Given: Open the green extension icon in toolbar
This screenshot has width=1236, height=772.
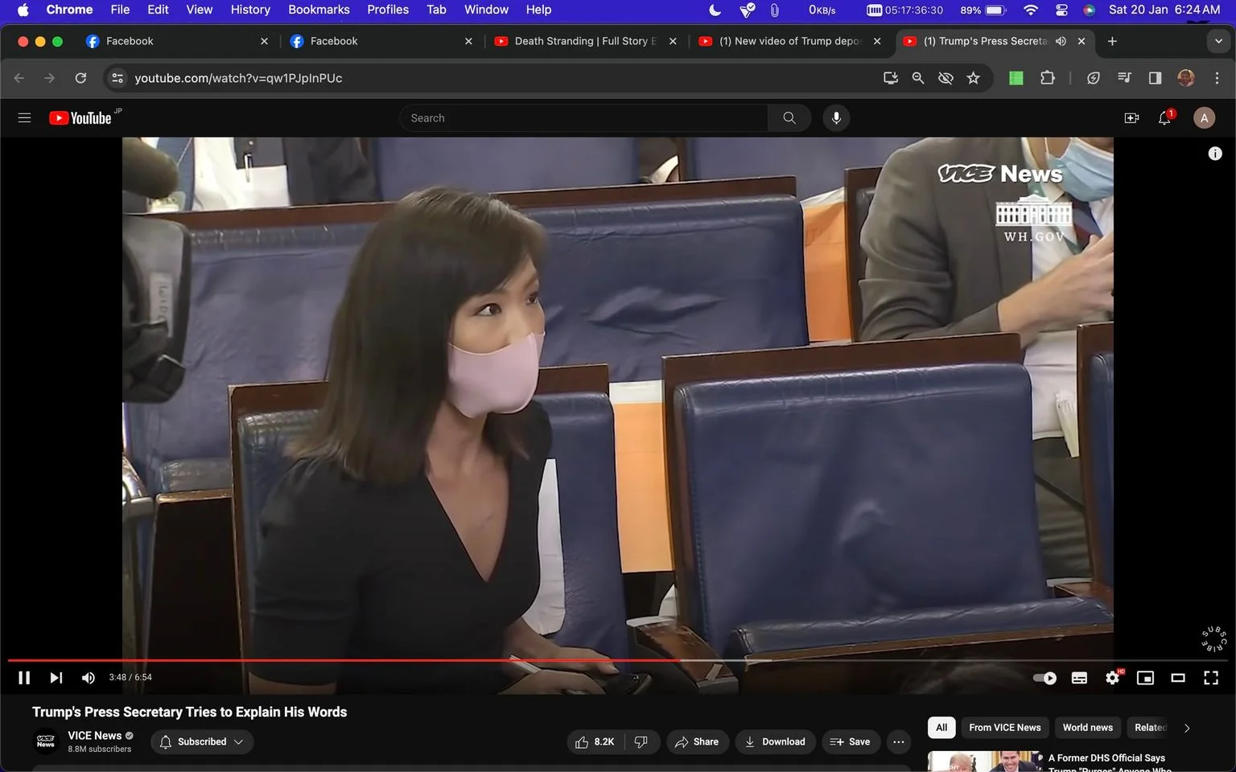Looking at the screenshot, I should (1016, 78).
